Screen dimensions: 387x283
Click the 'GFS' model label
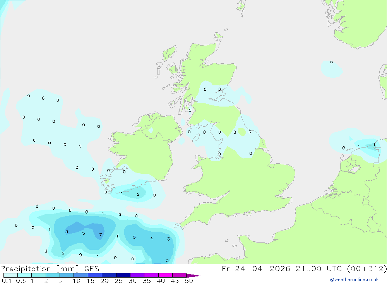coord(92,269)
